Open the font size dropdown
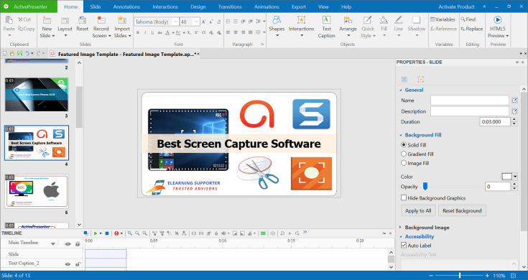Viewport: 528px width, 280px height. pos(196,22)
